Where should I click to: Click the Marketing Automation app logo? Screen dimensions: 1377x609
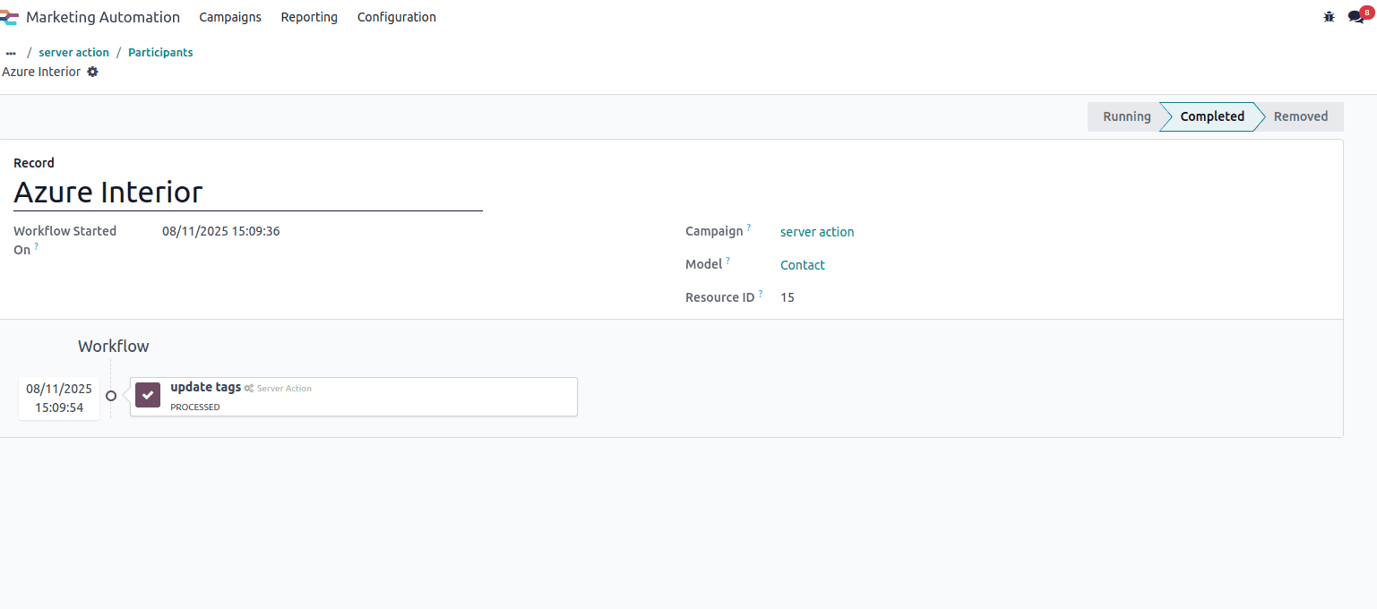click(x=10, y=17)
